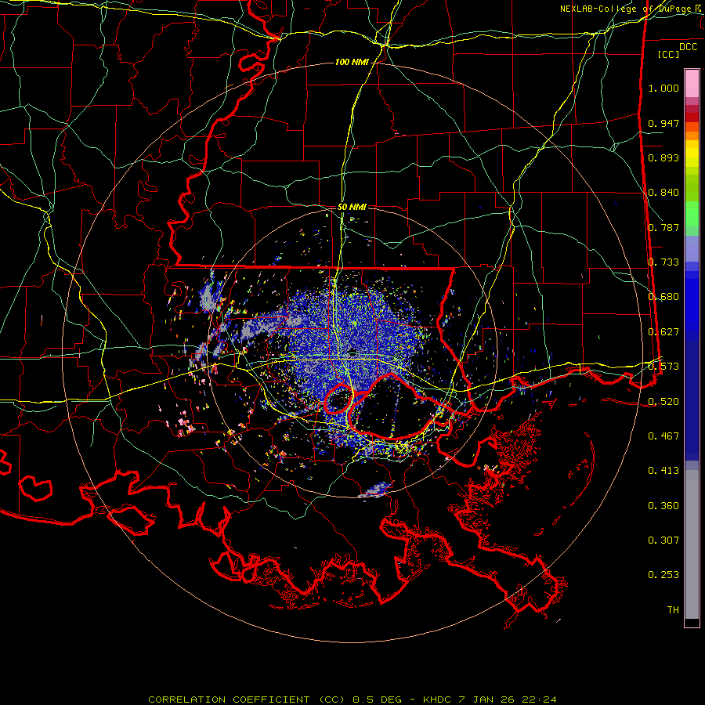Click the 0.5 DEG elevation text
Viewport: 705px width, 705px height.
point(377,700)
